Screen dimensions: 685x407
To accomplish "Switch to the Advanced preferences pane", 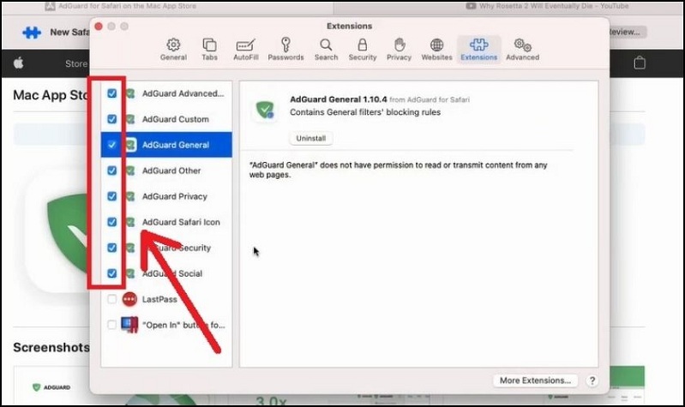I will (x=521, y=49).
